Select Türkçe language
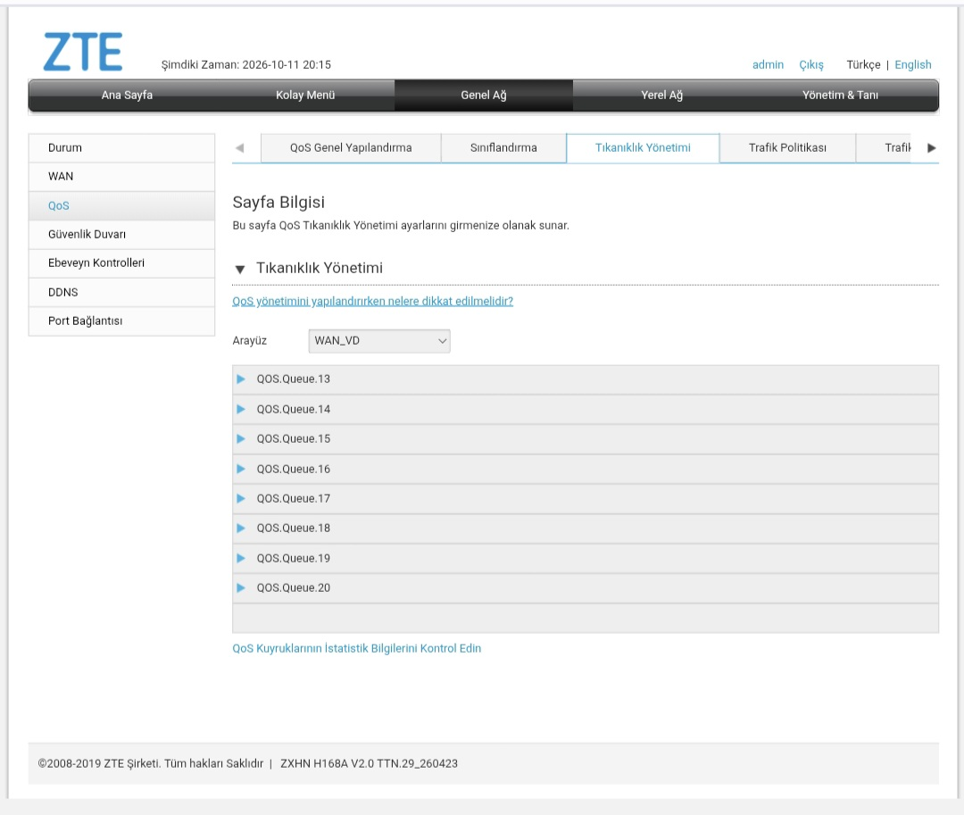Screen dimensions: 964x815 coord(863,64)
